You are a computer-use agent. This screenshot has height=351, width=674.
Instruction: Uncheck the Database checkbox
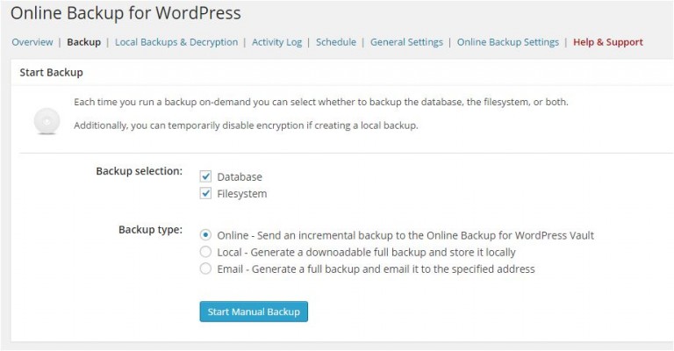point(206,176)
